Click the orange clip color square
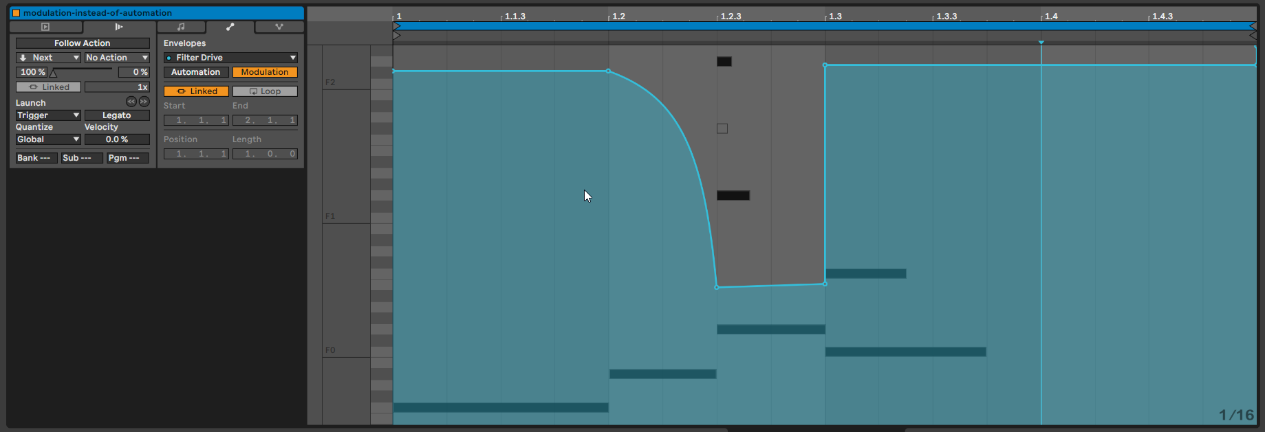The image size is (1265, 432). [17, 13]
